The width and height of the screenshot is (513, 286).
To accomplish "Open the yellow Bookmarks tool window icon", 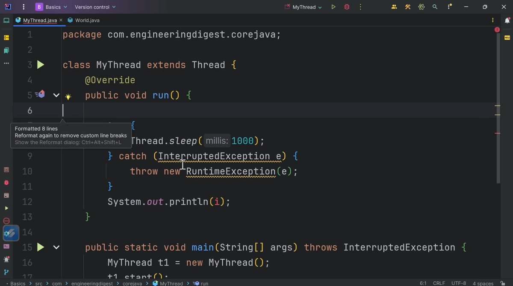I will point(6,38).
